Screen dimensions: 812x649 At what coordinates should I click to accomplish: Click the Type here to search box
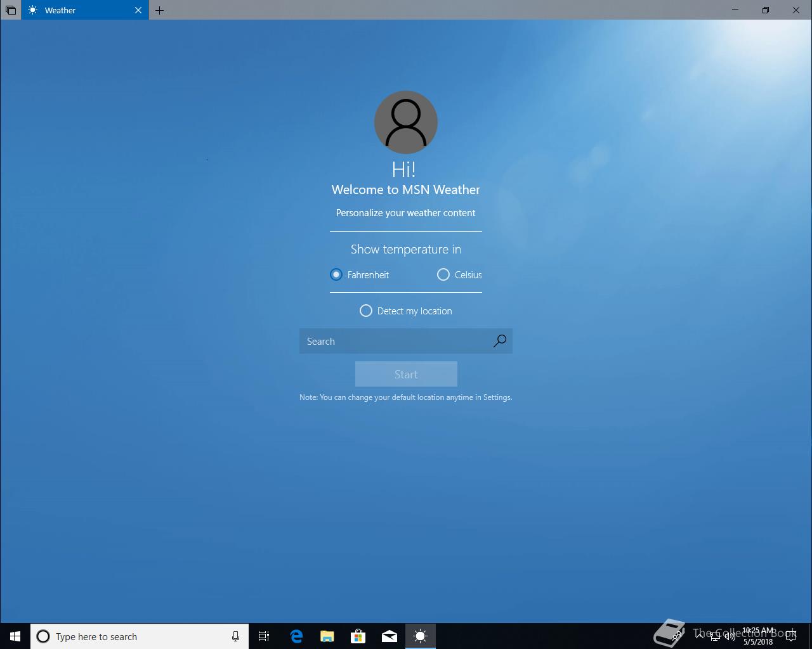pyautogui.click(x=140, y=636)
